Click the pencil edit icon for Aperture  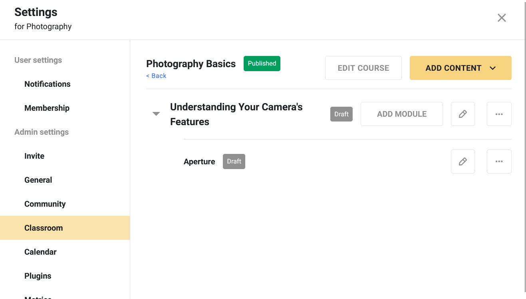click(462, 161)
